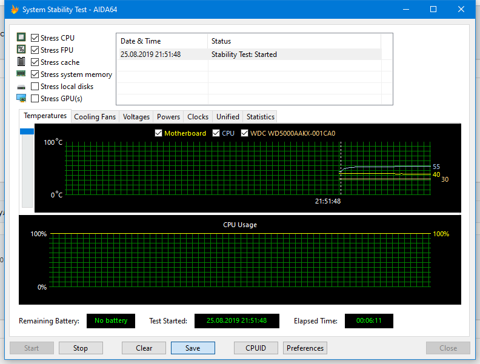The height and width of the screenshot is (364, 480).
Task: Click the disk temperature value 30
Action: click(x=445, y=179)
